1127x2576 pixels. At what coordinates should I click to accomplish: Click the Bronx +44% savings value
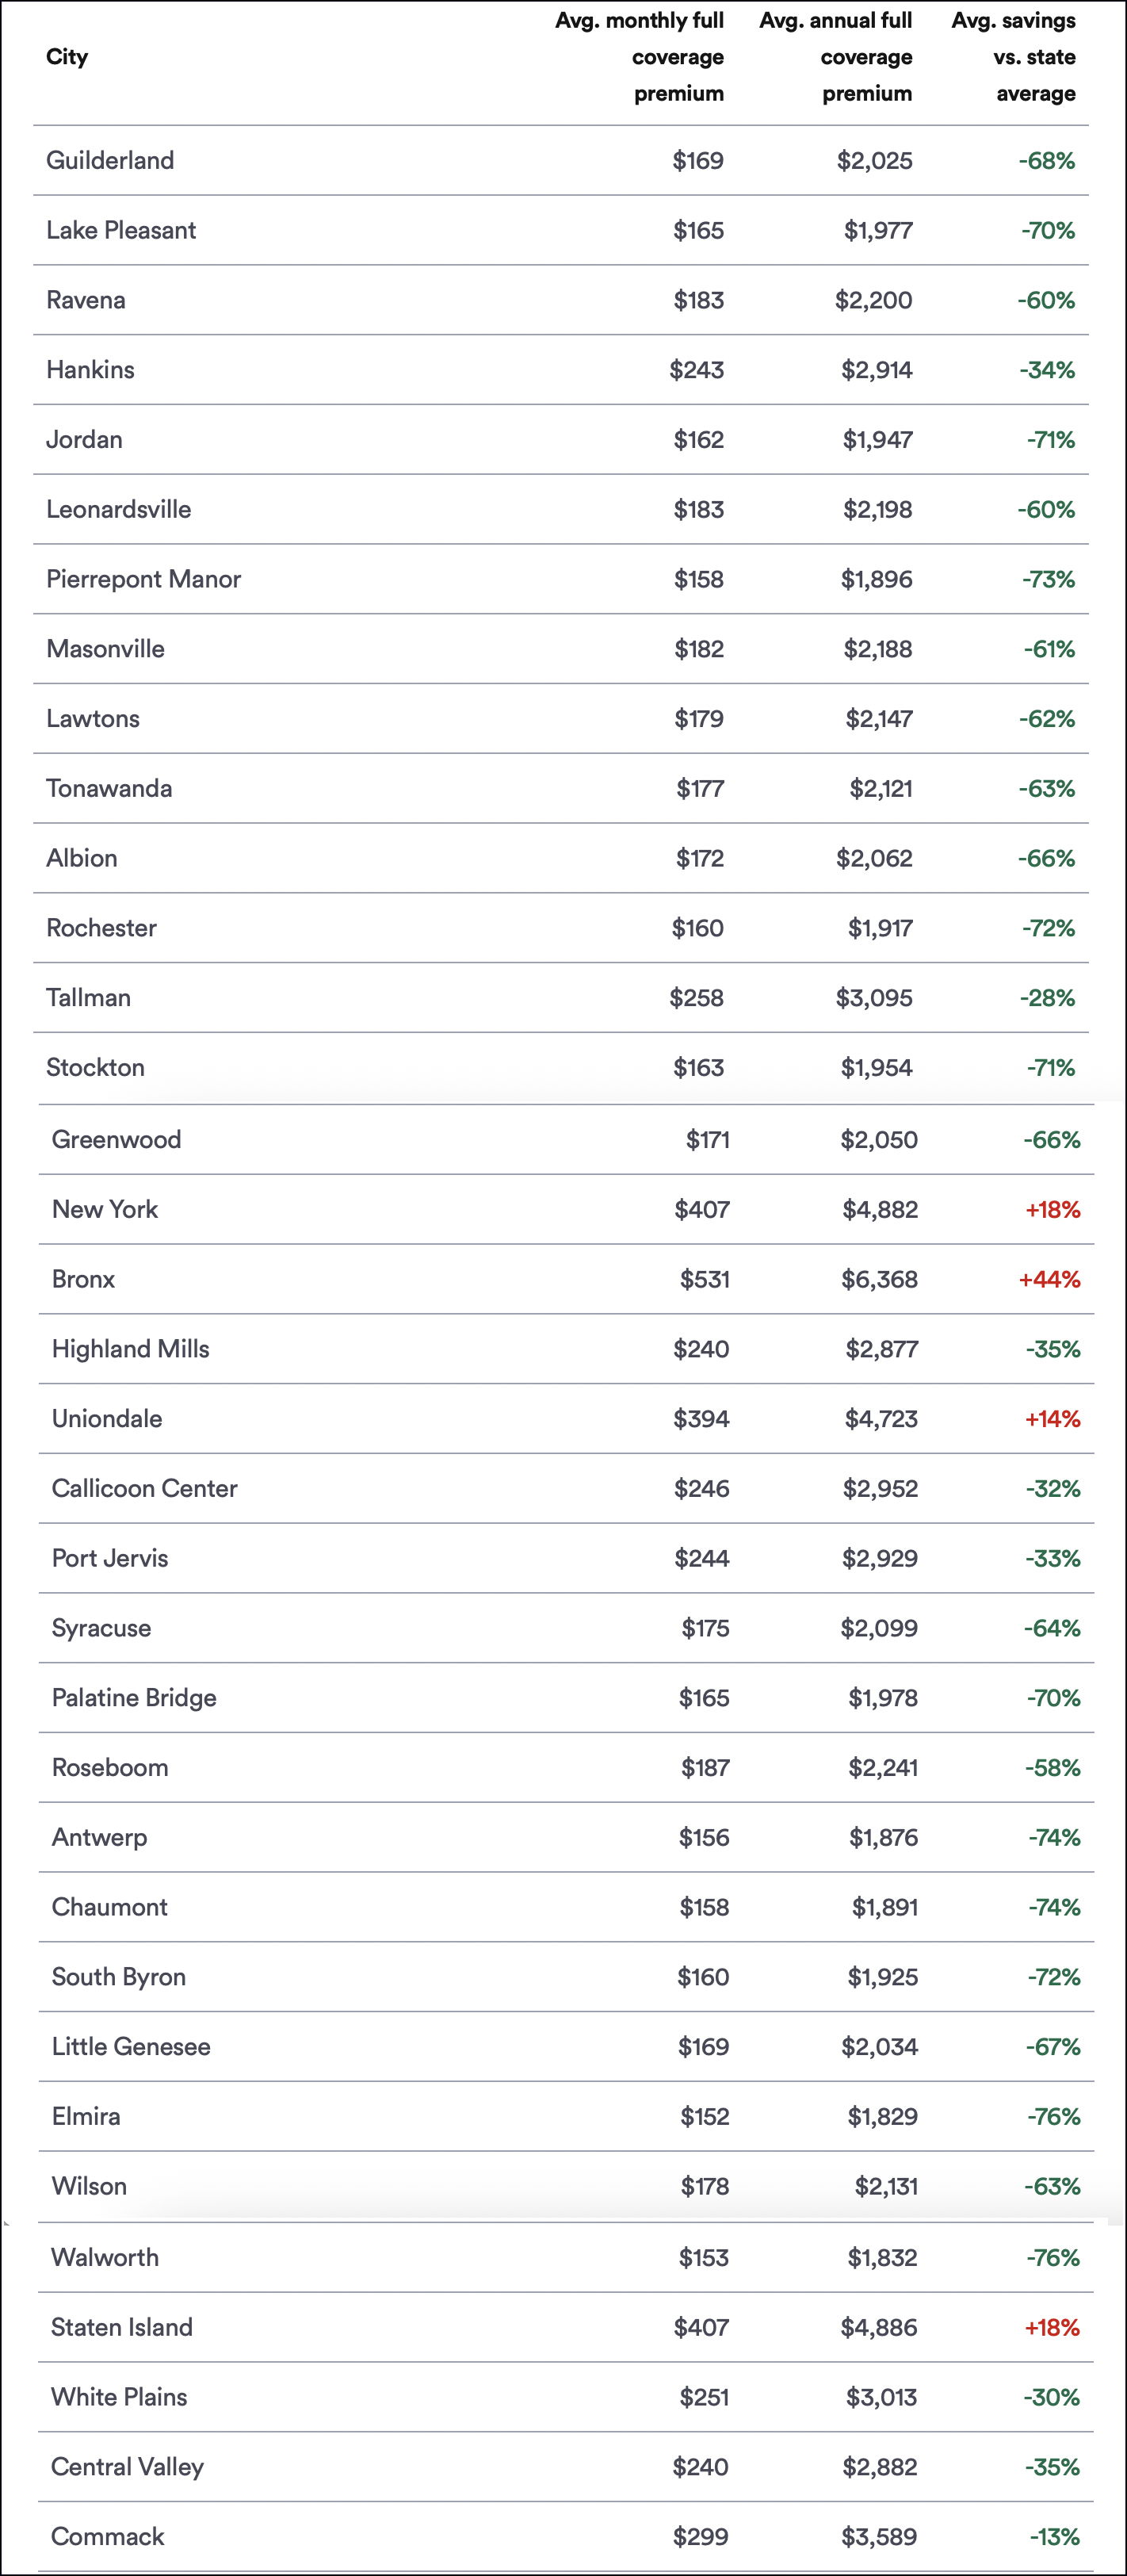pyautogui.click(x=1049, y=1279)
